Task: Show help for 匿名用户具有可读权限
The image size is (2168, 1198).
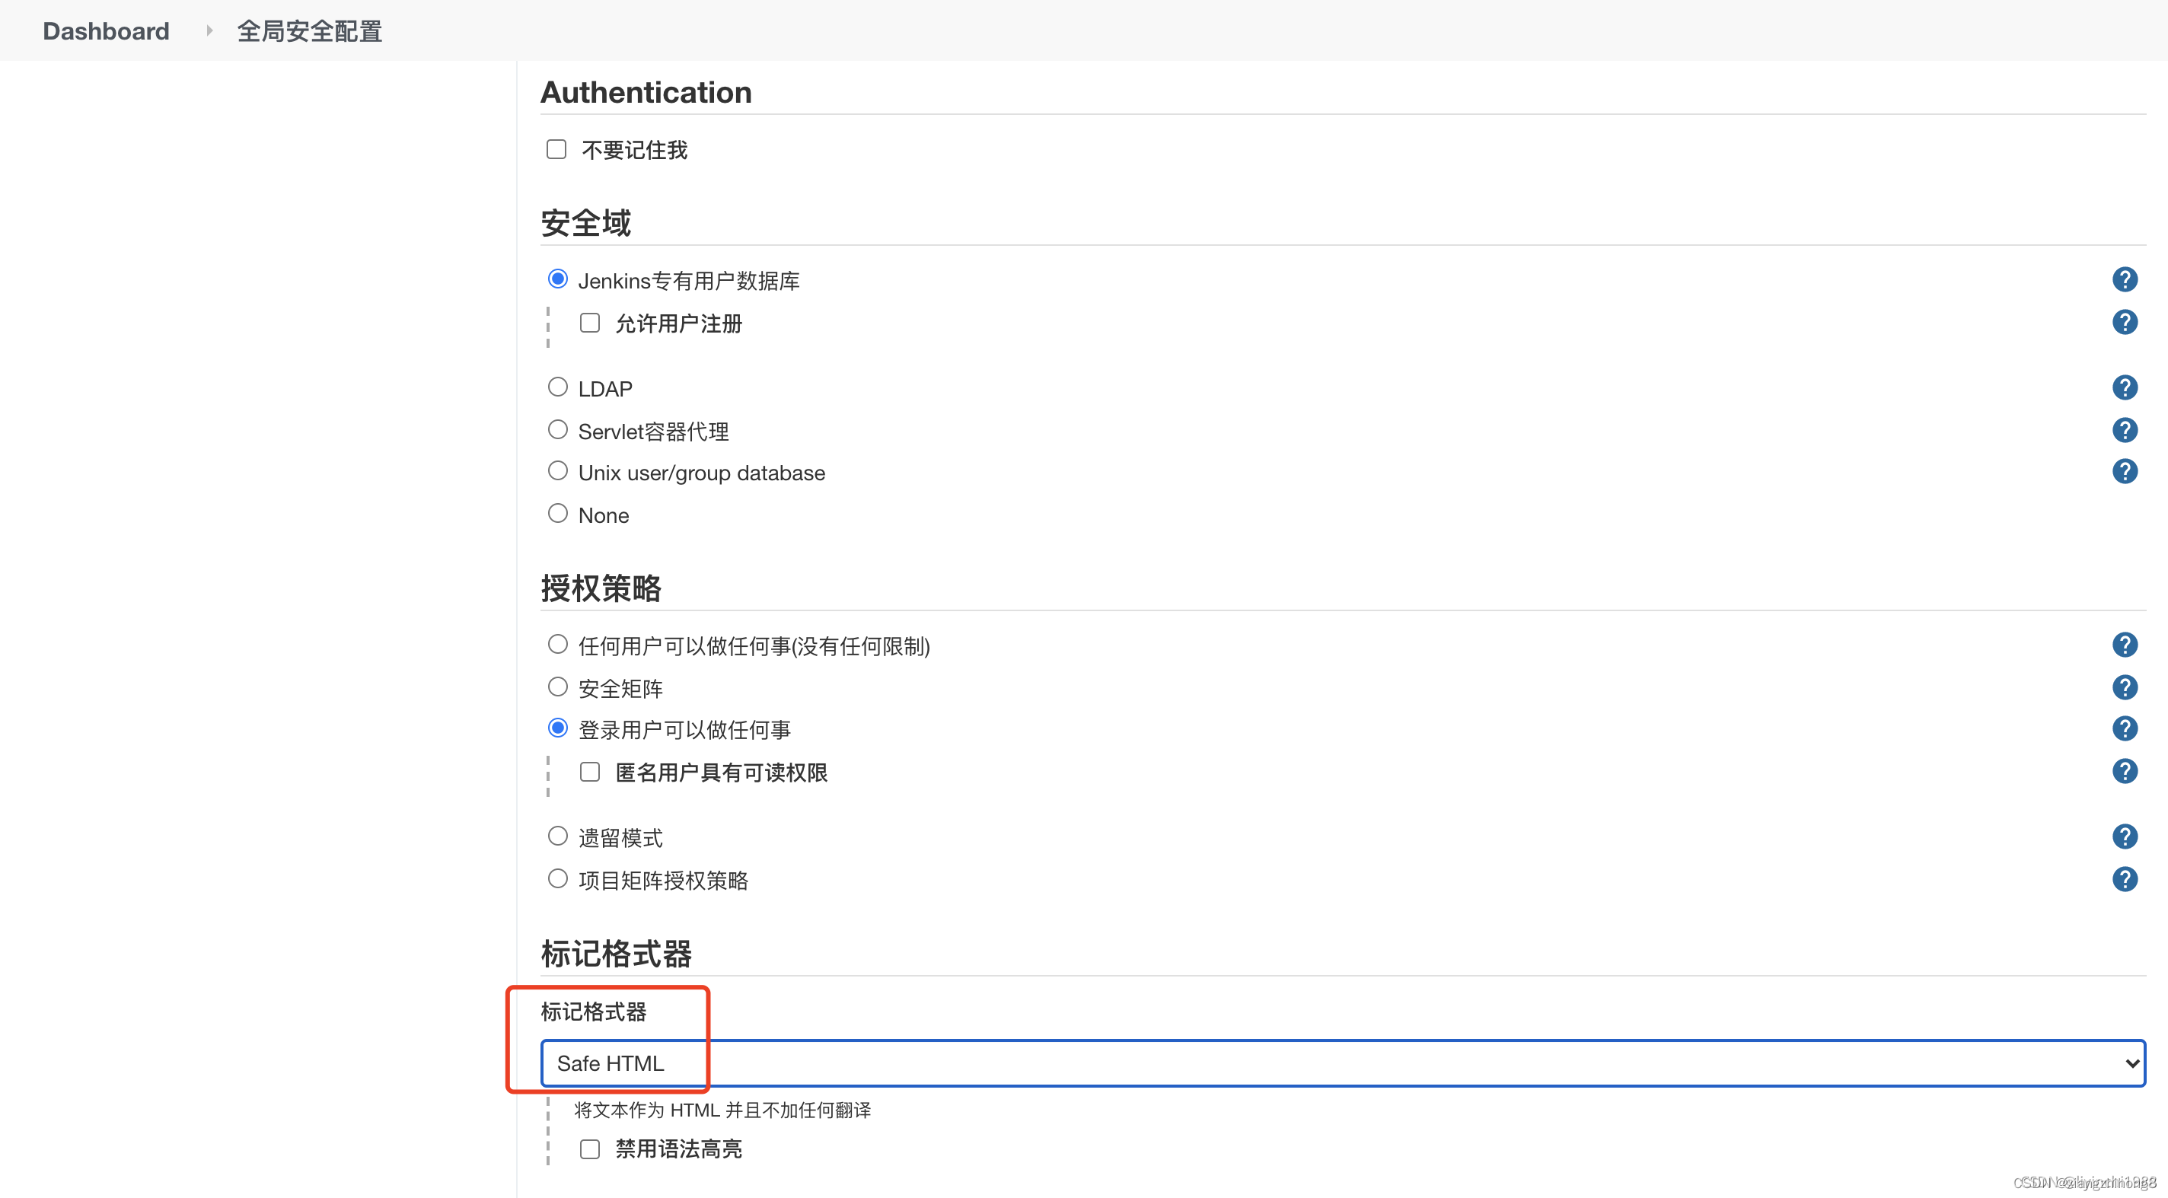Action: (x=2125, y=772)
